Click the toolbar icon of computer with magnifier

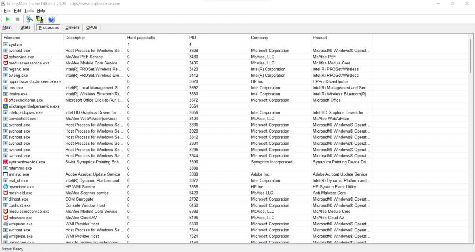29,19
